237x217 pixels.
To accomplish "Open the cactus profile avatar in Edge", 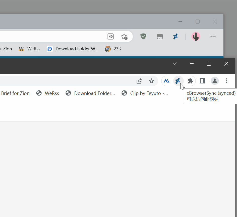I will pos(196,37).
